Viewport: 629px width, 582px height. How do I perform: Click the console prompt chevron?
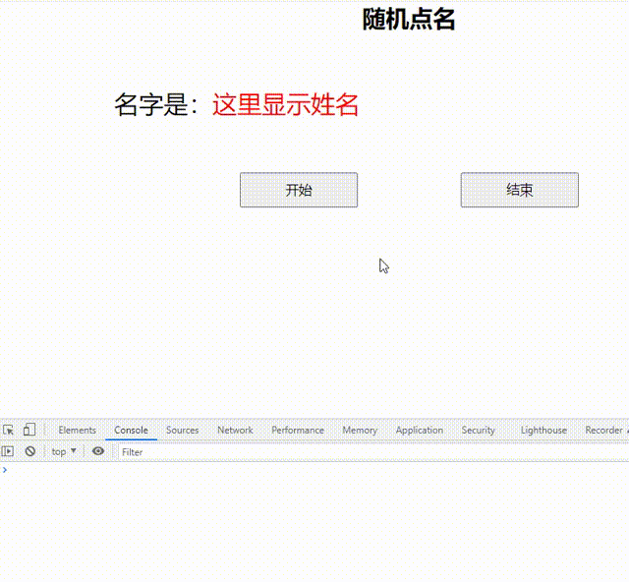[5, 470]
